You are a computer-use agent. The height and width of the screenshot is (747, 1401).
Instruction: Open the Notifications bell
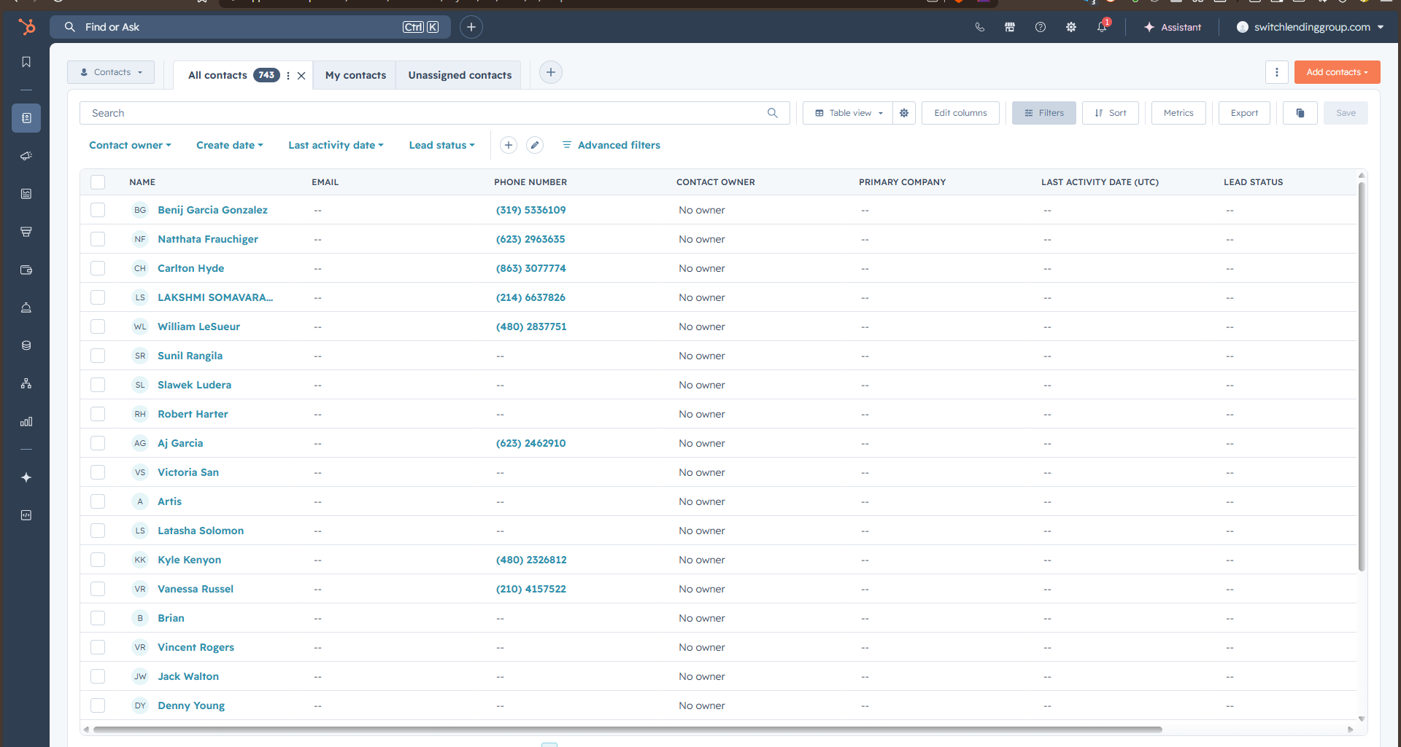[1102, 27]
